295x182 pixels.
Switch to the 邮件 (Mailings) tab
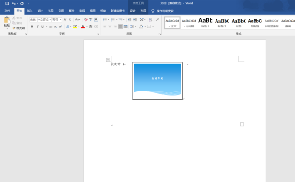(x=72, y=11)
